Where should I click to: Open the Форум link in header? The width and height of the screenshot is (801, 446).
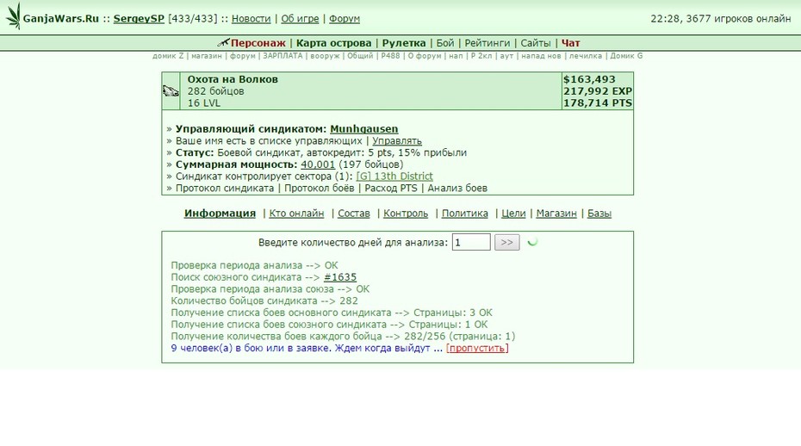tap(345, 18)
